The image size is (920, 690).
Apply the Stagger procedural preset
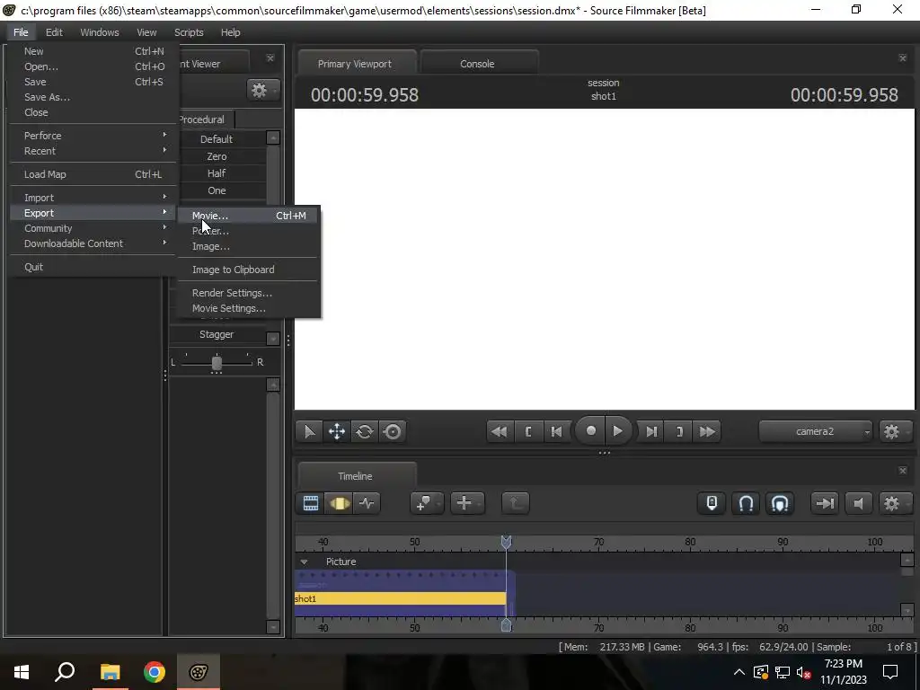(217, 334)
